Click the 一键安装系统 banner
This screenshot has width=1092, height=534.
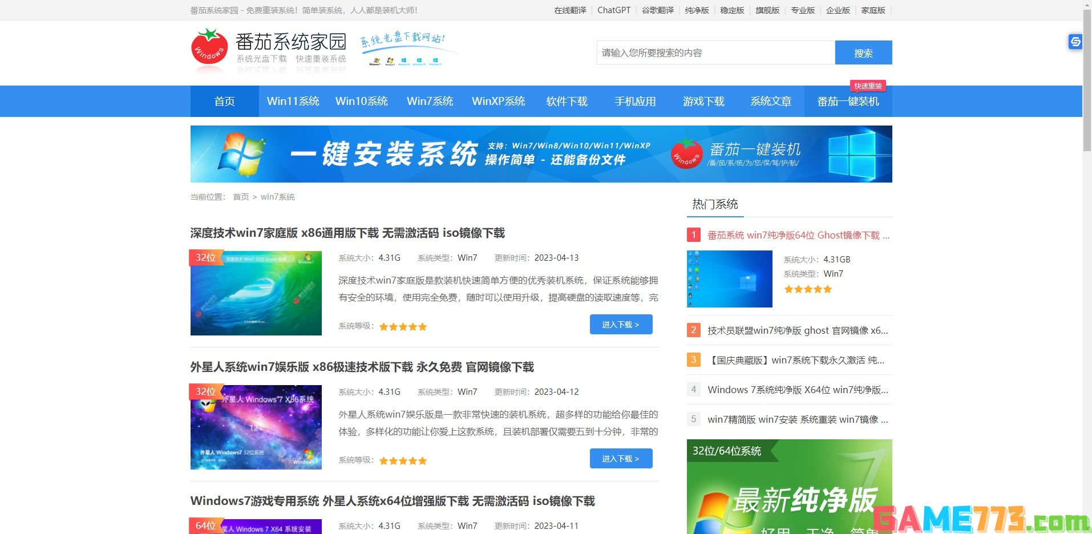[541, 154]
